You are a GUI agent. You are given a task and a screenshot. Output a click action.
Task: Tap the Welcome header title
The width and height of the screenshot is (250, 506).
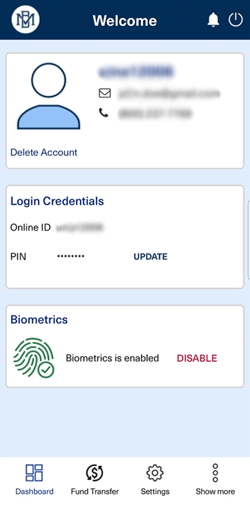tap(125, 21)
